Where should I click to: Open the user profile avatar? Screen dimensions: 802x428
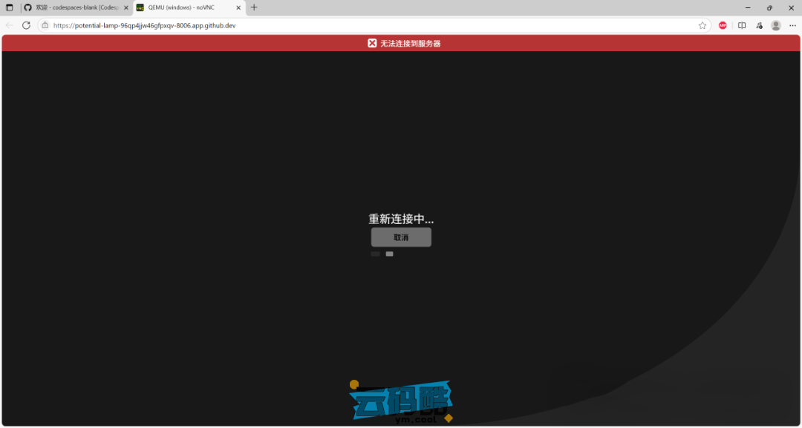[776, 25]
